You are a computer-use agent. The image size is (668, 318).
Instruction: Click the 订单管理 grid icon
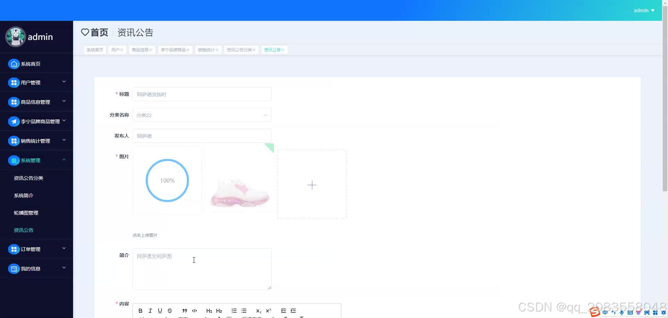pyautogui.click(x=14, y=249)
